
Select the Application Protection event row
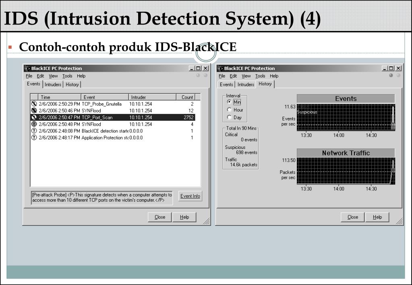tap(113, 138)
